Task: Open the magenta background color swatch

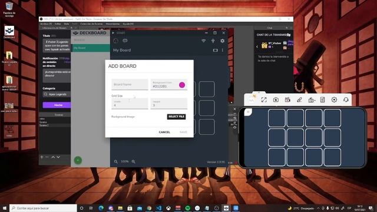Action: [182, 85]
